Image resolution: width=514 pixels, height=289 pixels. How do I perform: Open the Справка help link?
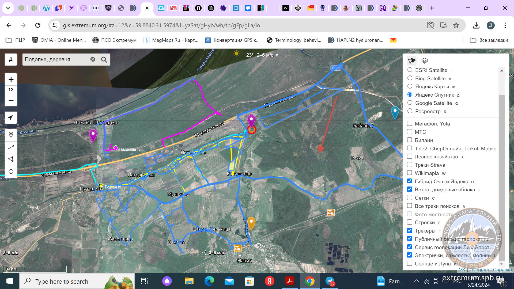point(502,270)
